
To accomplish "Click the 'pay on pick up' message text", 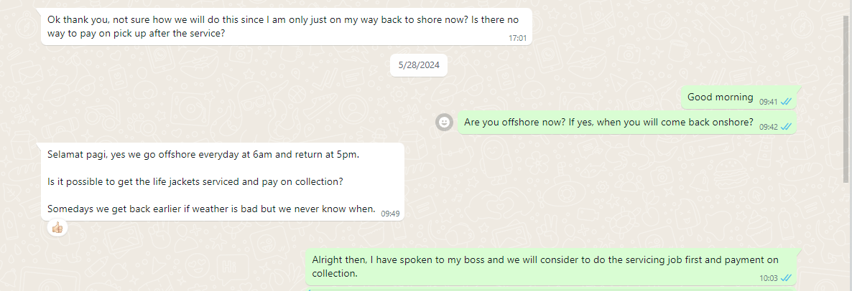I will coord(136,34).
